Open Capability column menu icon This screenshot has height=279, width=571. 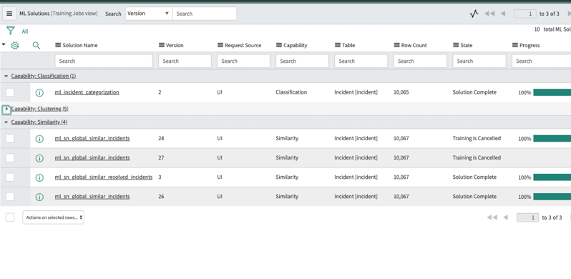278,45
